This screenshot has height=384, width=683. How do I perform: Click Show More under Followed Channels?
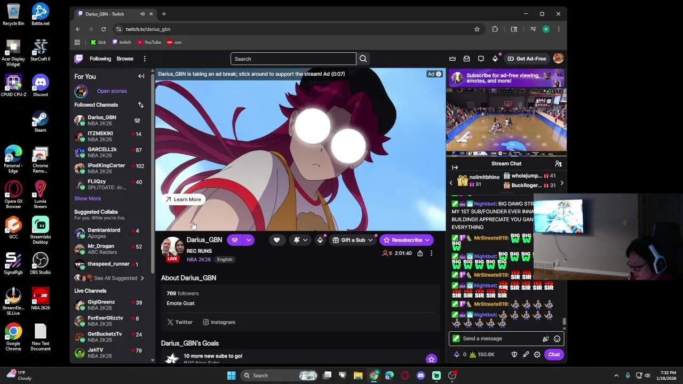(x=88, y=198)
